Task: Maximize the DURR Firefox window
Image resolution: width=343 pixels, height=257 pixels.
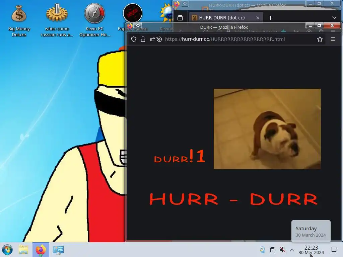Action: [319, 26]
